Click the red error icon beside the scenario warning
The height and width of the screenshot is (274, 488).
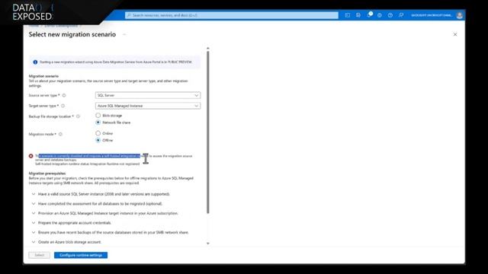click(x=30, y=156)
